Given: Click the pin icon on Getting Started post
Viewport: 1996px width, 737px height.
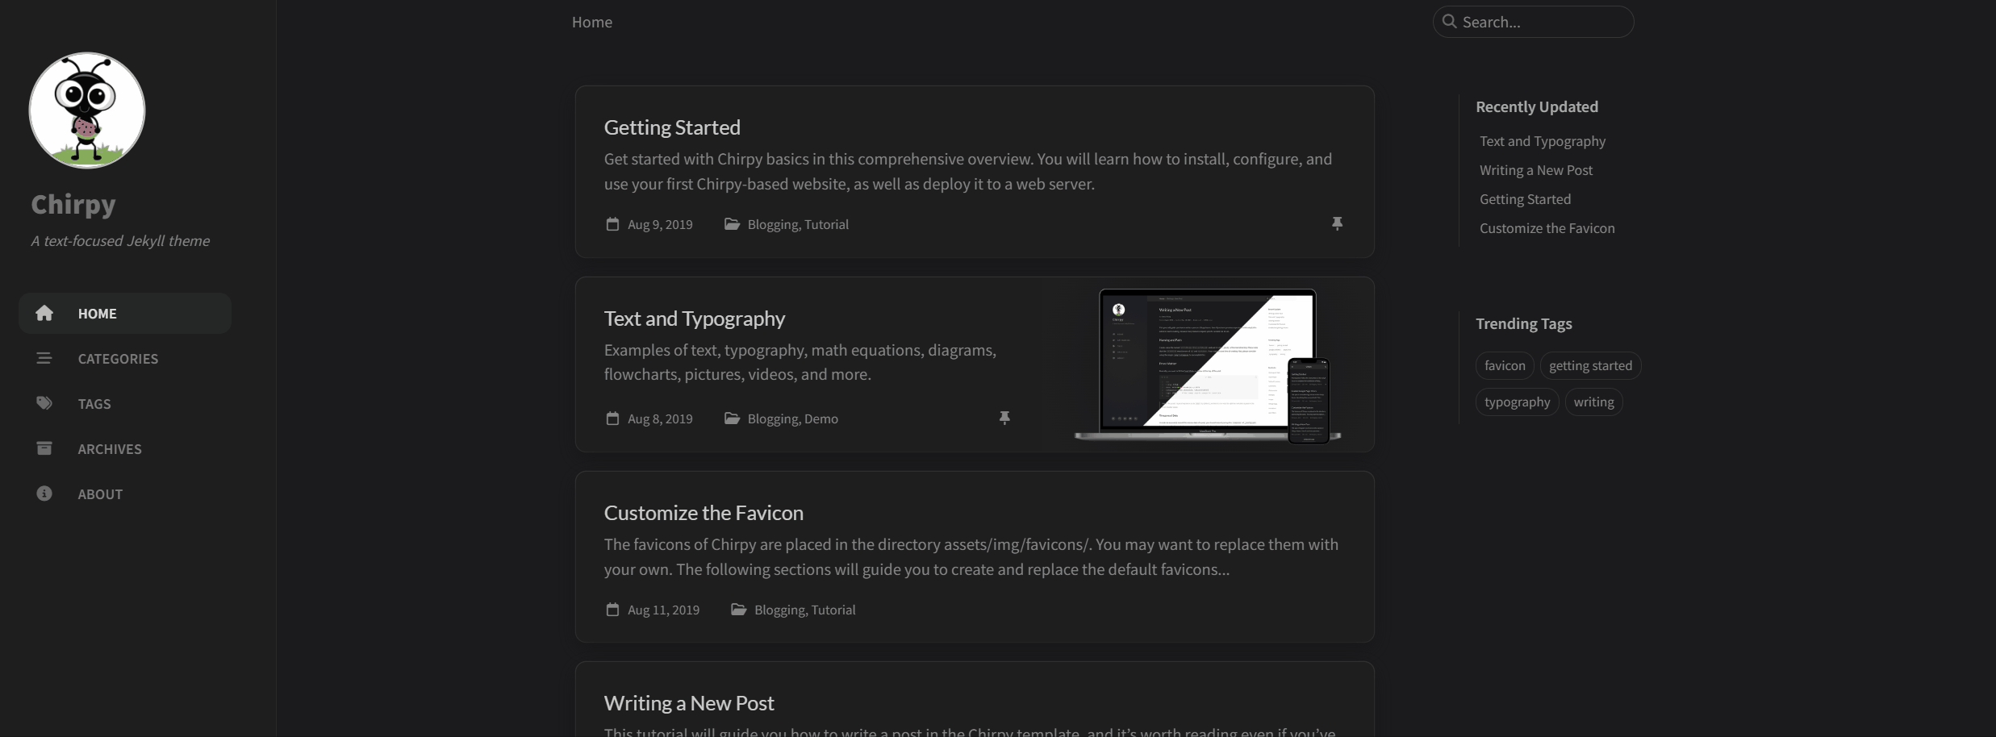Looking at the screenshot, I should (1337, 223).
